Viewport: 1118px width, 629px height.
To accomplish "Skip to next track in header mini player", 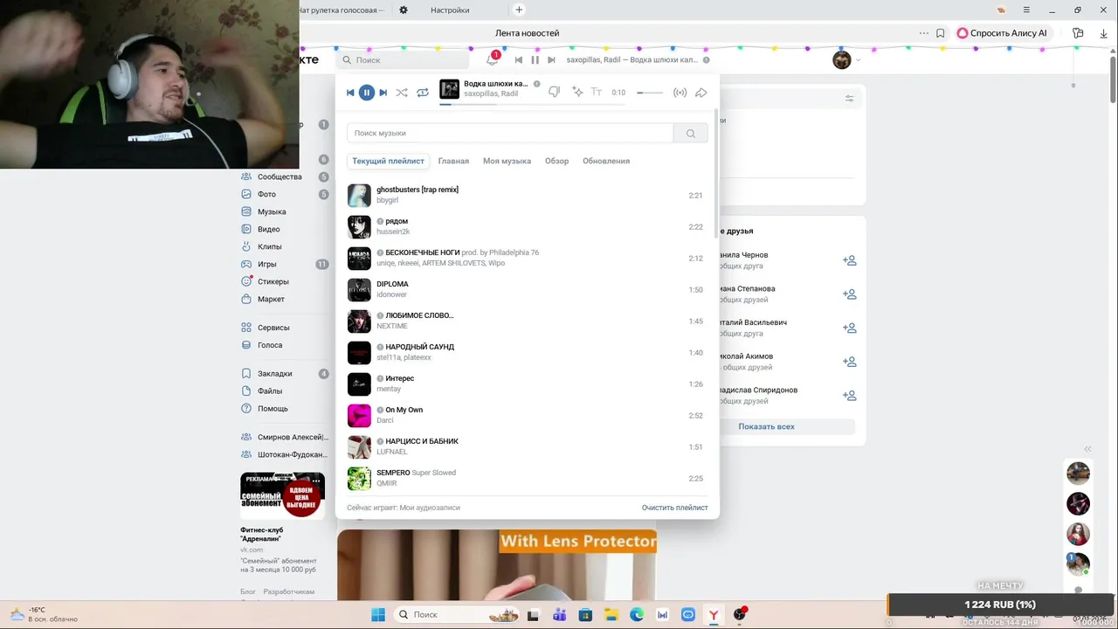I will click(551, 59).
